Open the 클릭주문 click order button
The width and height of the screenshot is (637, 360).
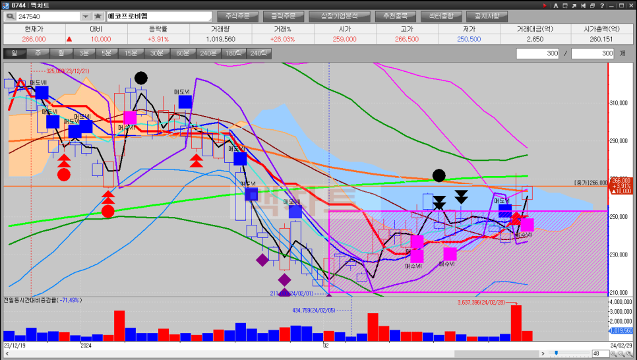pos(283,16)
